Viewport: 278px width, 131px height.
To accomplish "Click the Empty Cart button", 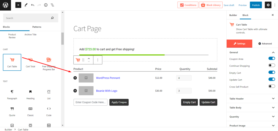I will point(189,102).
